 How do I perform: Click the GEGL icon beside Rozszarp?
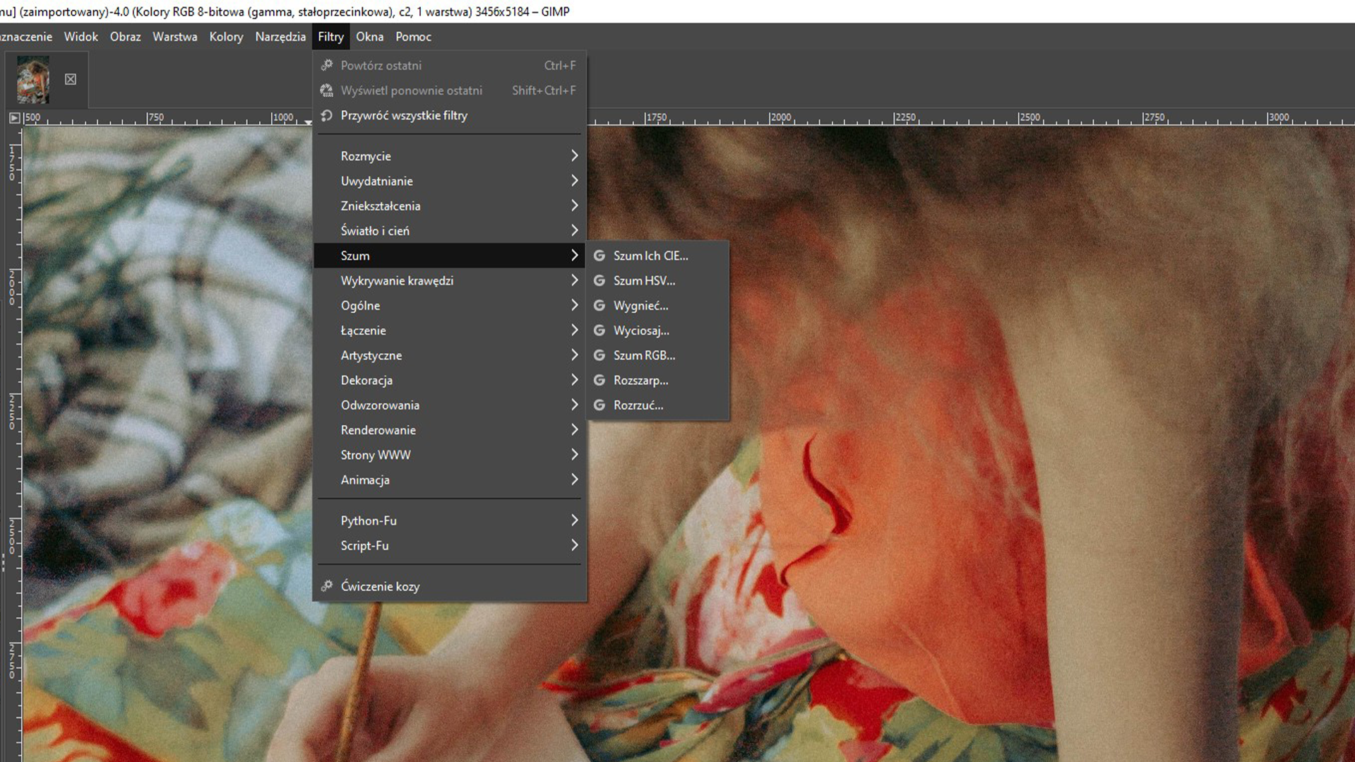pos(599,380)
